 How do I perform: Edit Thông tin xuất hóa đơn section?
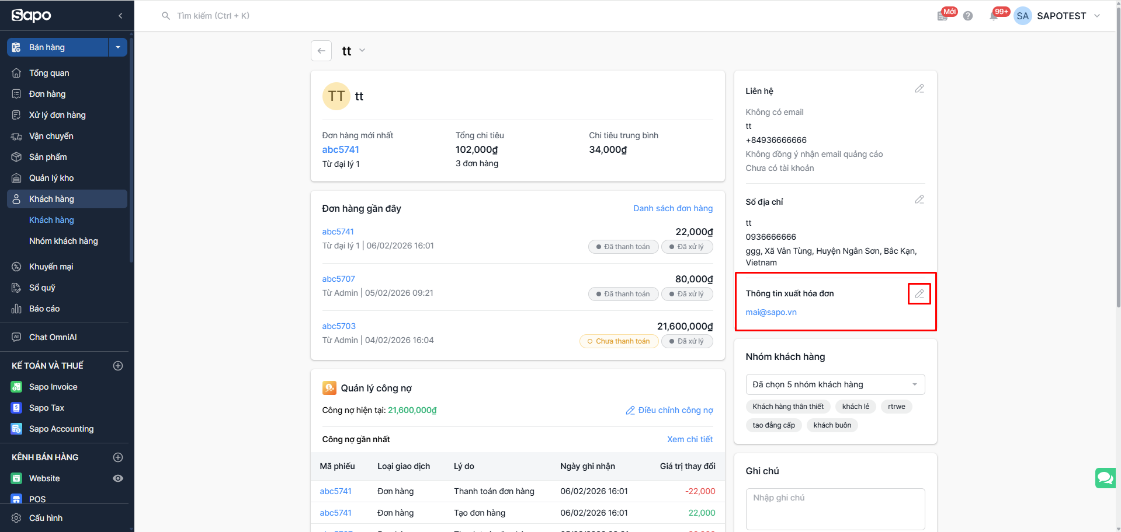point(919,294)
